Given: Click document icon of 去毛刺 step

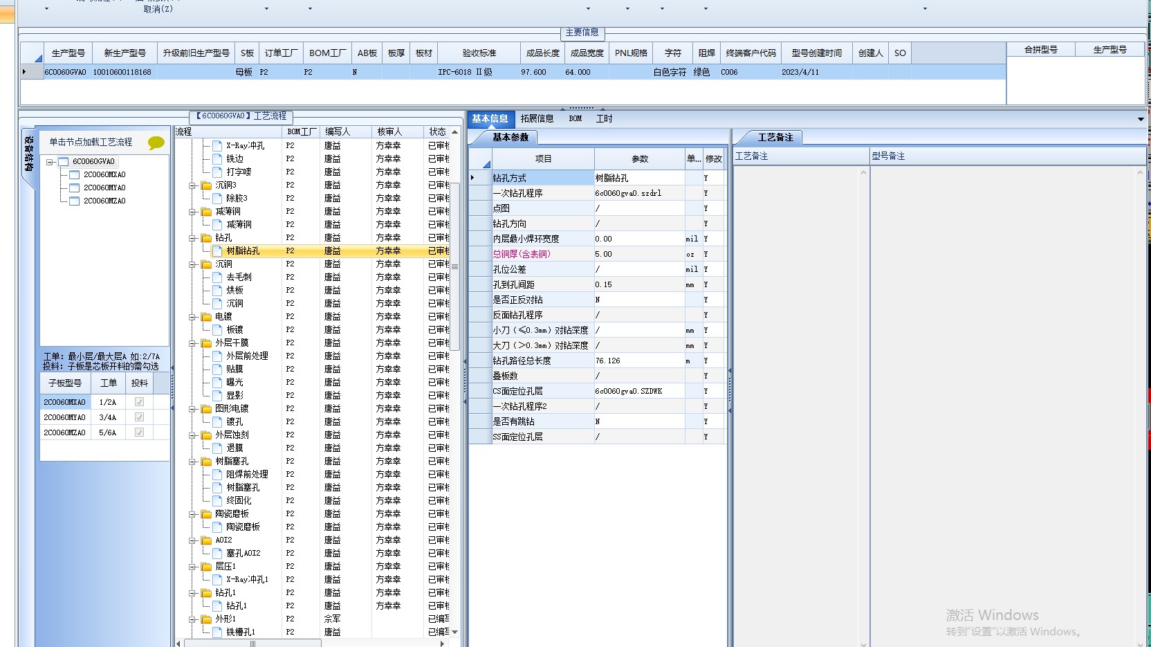Looking at the screenshot, I should (217, 277).
